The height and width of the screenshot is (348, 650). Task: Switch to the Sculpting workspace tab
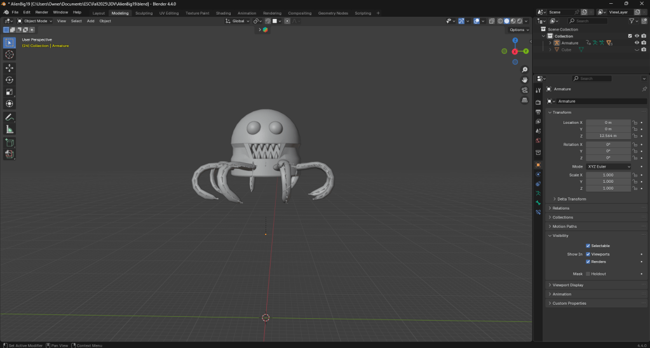pos(144,13)
